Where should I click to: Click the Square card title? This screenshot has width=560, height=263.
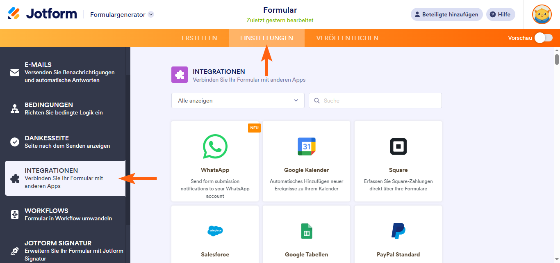398,170
